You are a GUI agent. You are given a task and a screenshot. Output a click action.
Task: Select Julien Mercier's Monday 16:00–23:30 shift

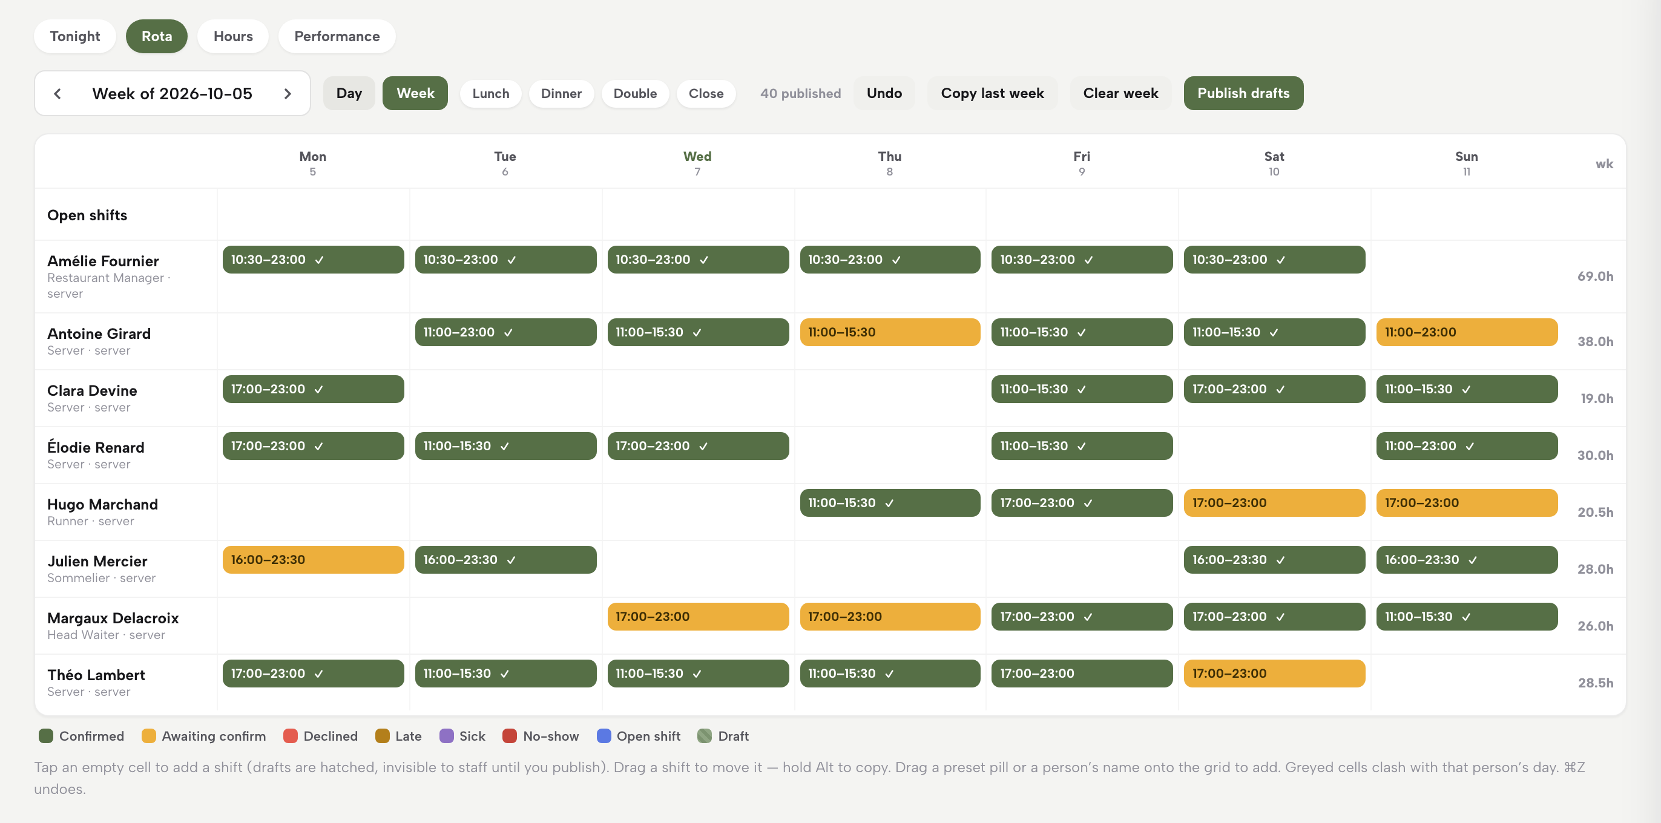[314, 560]
